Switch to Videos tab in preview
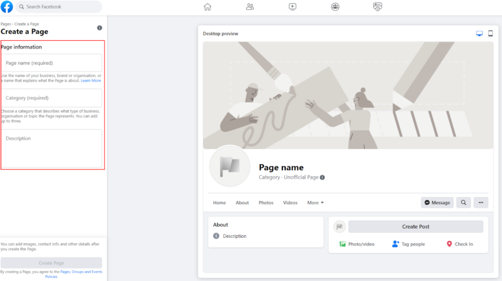Viewport: 502px width, 281px height. [290, 203]
